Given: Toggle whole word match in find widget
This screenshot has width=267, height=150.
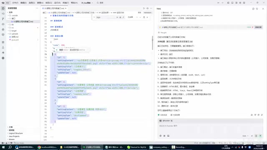Looking at the screenshot, I should coord(120,17).
